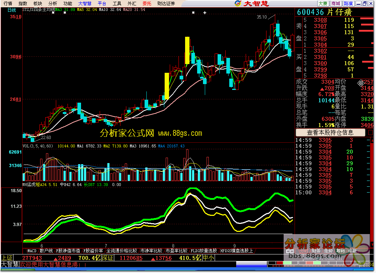Click the 深证 index value 1120685

[x=131, y=258]
